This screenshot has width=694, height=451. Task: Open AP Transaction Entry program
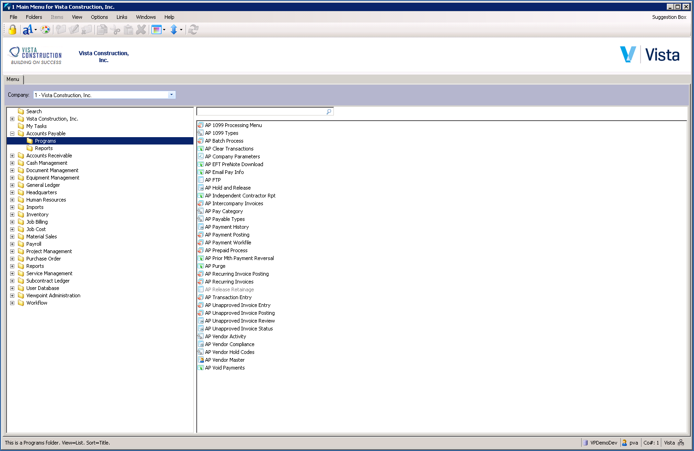point(228,297)
